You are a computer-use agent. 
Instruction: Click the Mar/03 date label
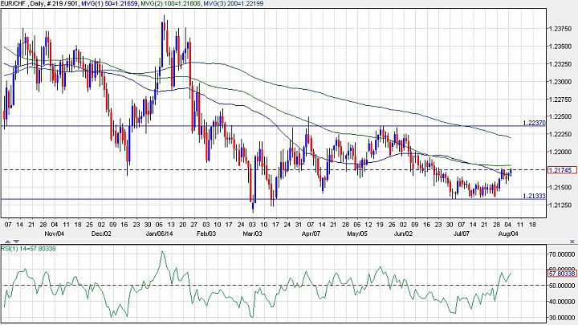(253, 234)
